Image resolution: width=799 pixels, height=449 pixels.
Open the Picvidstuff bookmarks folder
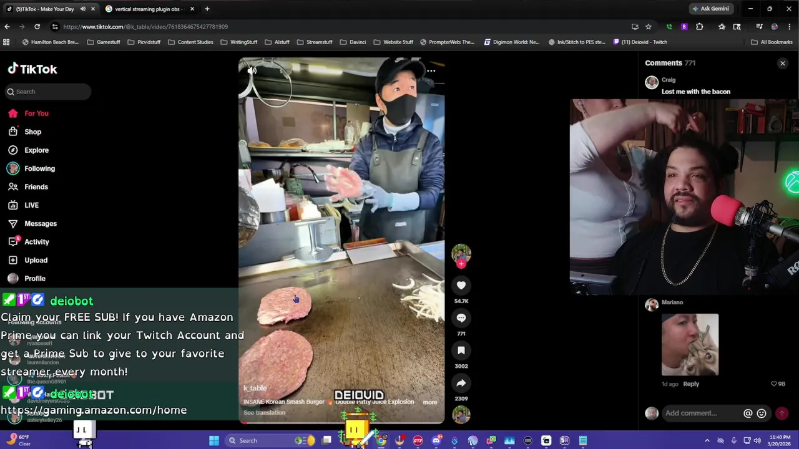[144, 42]
